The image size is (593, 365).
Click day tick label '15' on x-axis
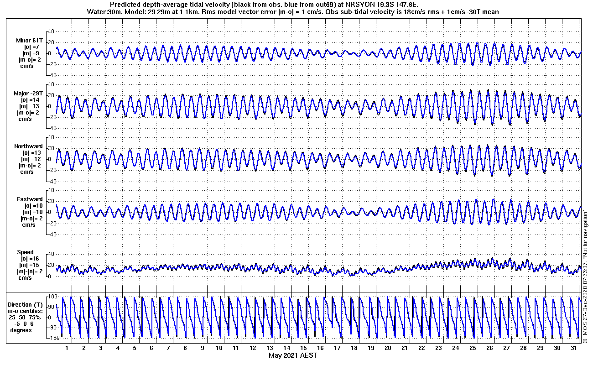pos(303,348)
